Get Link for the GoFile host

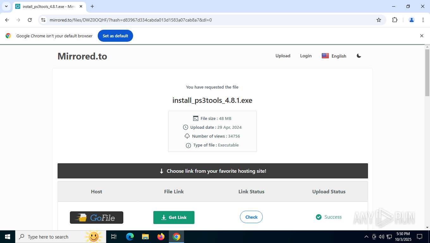click(x=174, y=217)
